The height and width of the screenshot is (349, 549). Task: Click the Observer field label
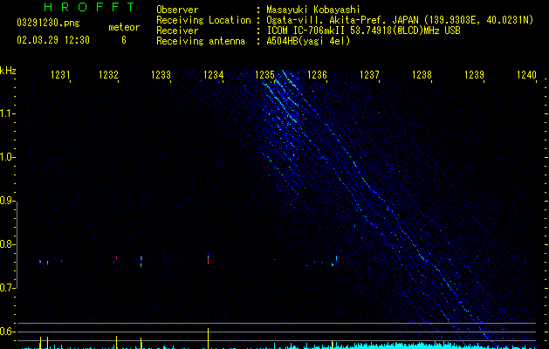click(x=177, y=10)
